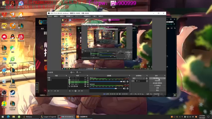Screen dimensions: 212x119
Task: Remove selected scene with minus icon
Action: (x=51, y=91)
